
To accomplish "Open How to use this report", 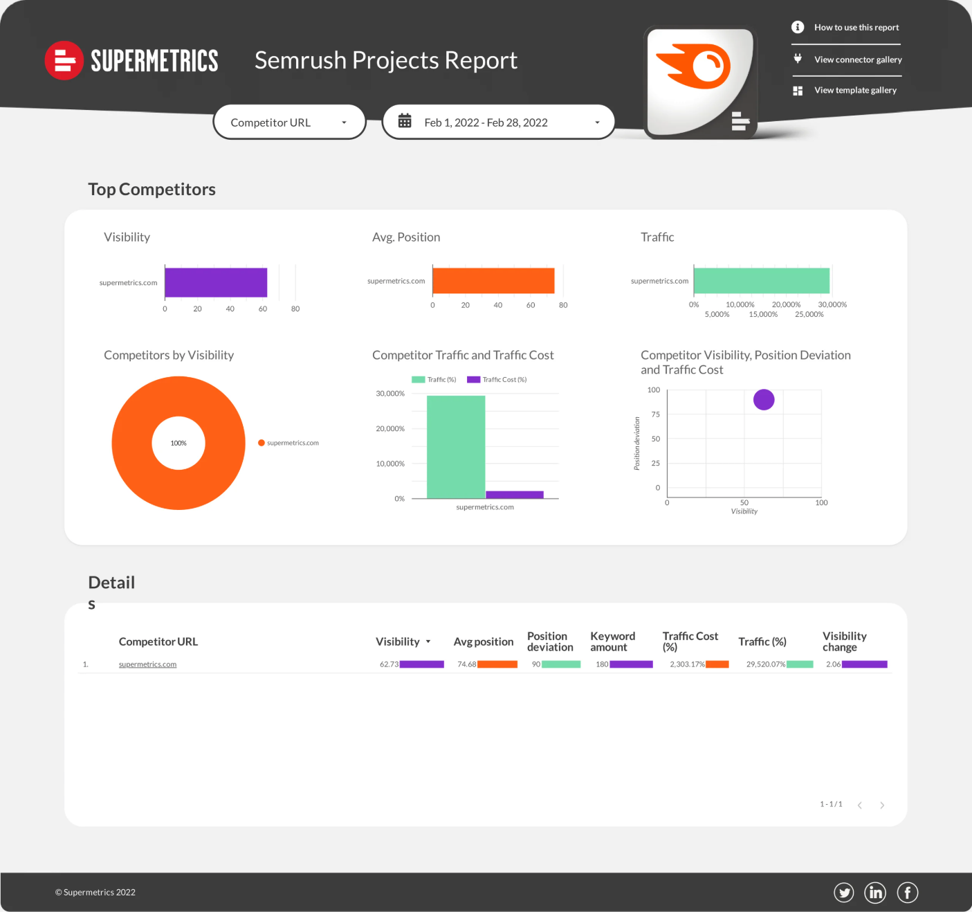I will click(856, 28).
